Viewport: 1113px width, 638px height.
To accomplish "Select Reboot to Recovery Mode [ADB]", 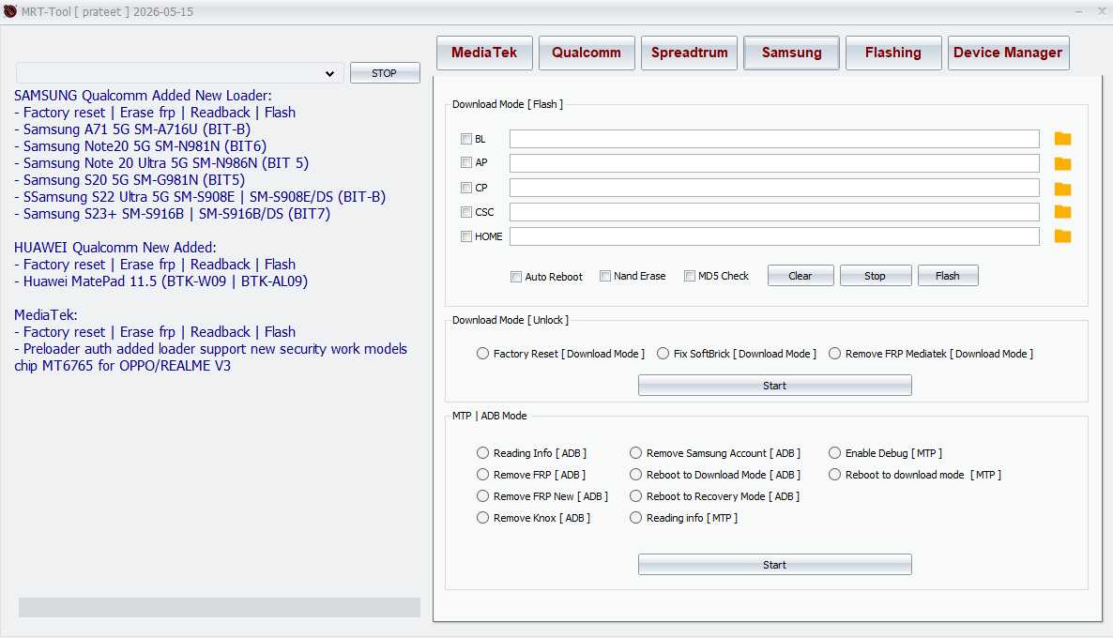I will [x=635, y=496].
